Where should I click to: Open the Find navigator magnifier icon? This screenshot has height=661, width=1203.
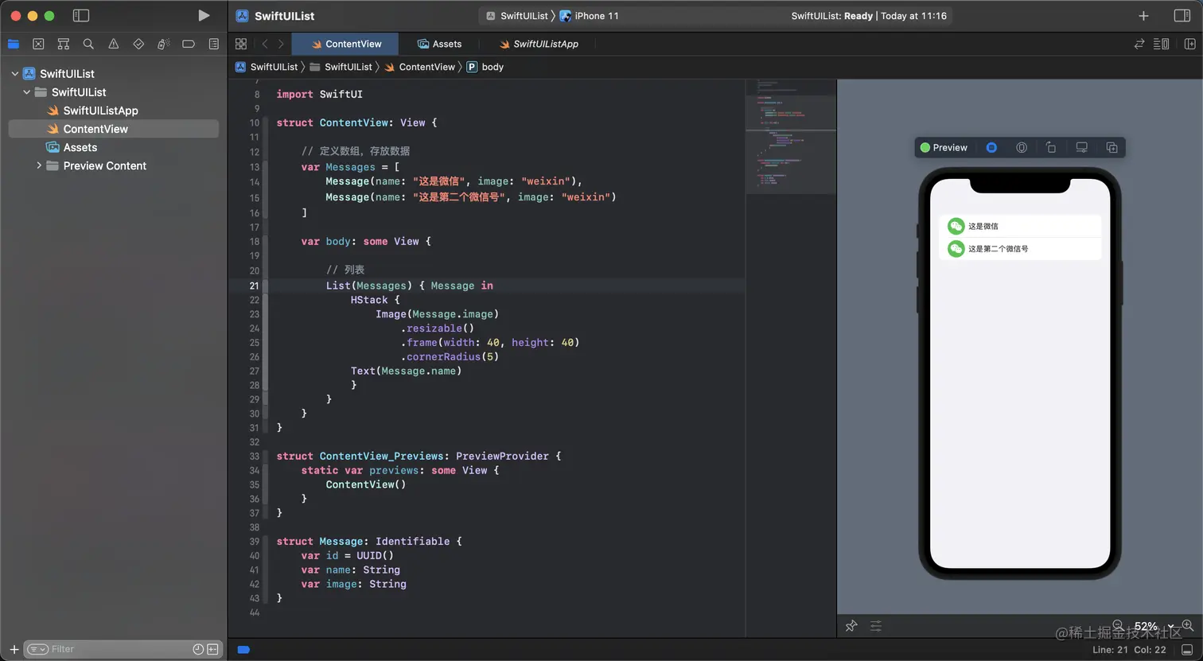(88, 44)
